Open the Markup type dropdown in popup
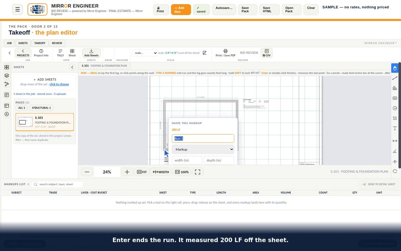 (x=203, y=149)
